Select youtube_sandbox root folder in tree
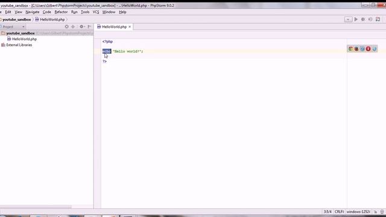This screenshot has width=386, height=217. [x=20, y=33]
